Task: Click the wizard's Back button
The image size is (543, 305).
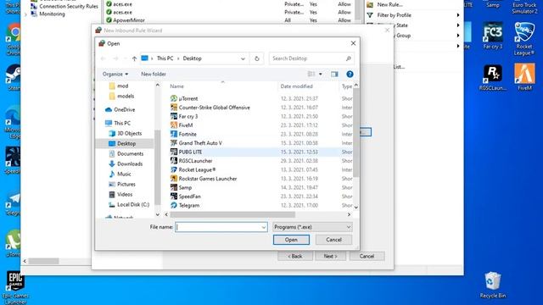Action: (x=295, y=256)
